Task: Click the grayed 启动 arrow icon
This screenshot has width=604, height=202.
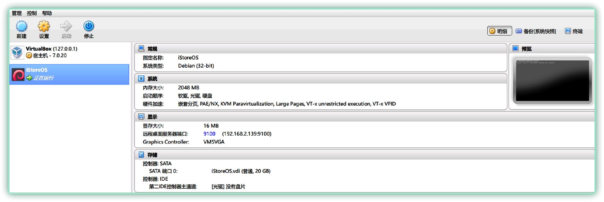Action: pos(66,26)
